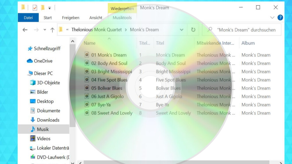Click the Downloads arrow icon
292x164 pixels.
(x=33, y=120)
